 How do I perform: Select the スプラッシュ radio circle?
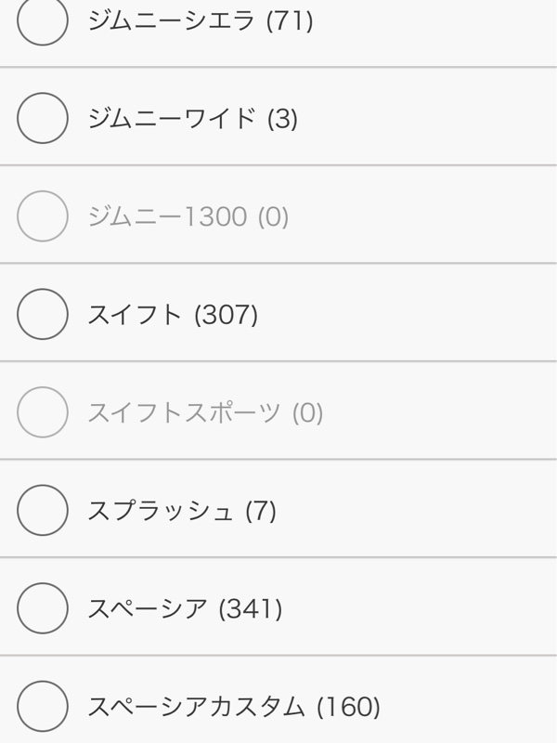(43, 510)
